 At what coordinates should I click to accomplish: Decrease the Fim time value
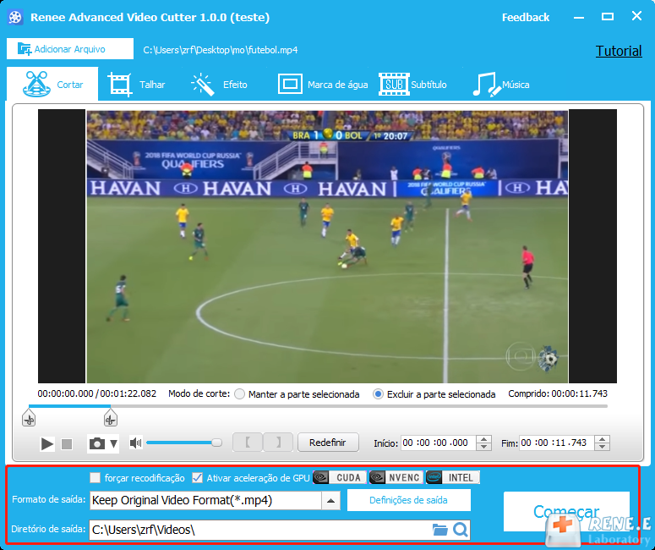point(603,446)
